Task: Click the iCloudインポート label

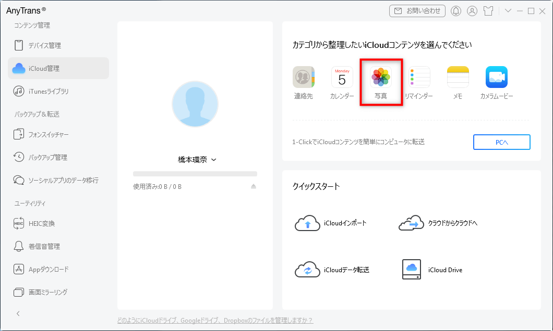Action: coord(345,223)
